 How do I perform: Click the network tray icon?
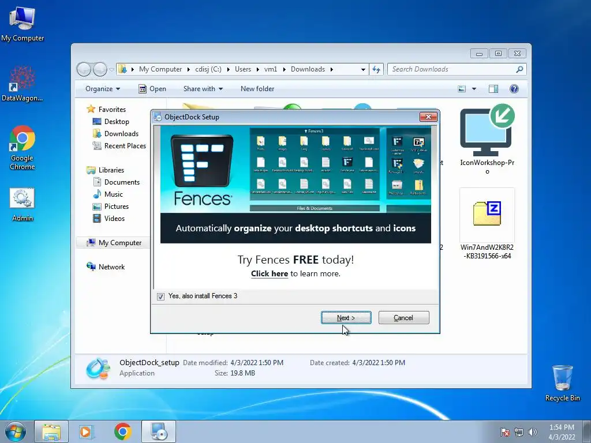pyautogui.click(x=519, y=432)
